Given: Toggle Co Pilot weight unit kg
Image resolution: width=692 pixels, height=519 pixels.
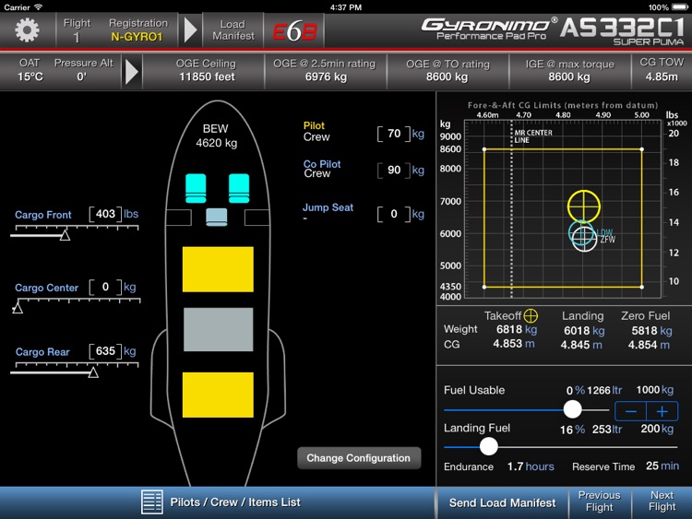Looking at the screenshot, I should [x=418, y=171].
